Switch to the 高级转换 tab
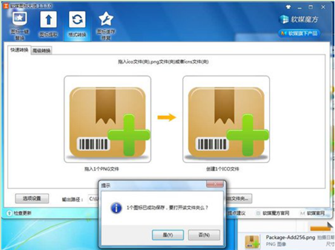 pos(42,51)
